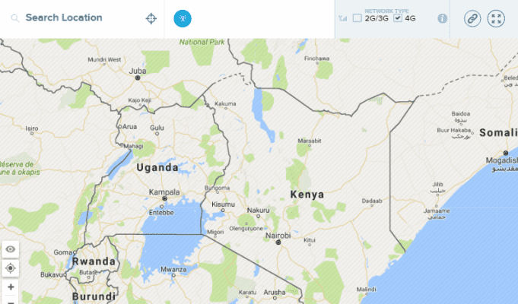Open the network type info icon

(442, 18)
